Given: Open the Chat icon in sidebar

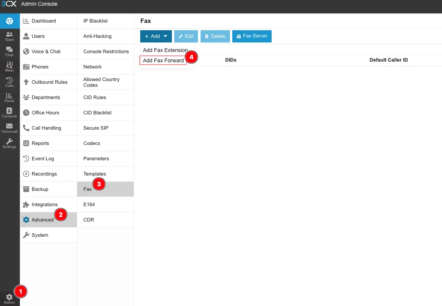Looking at the screenshot, I should 10,52.
